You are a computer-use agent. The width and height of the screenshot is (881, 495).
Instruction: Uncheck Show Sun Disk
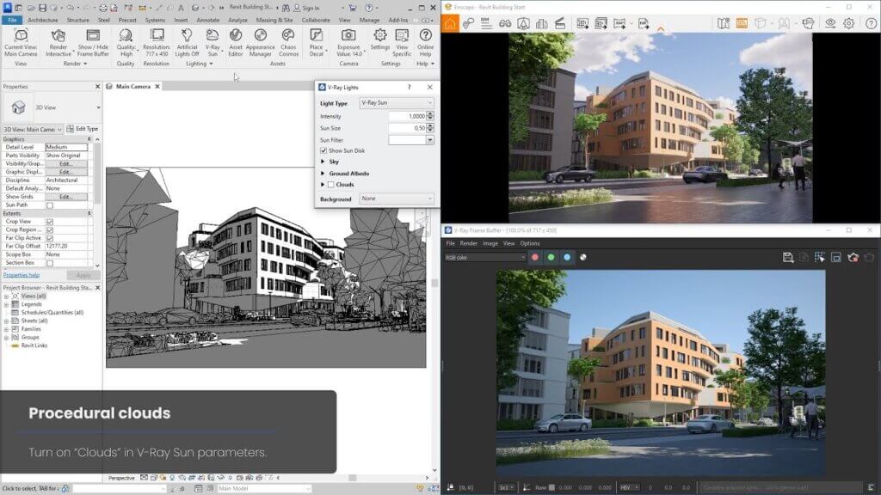click(x=323, y=150)
